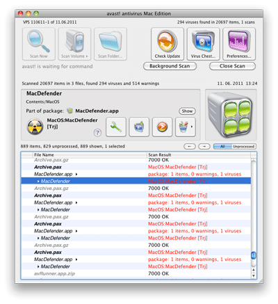Open Scan Volume dropdown arrow
This screenshot has height=304, width=278.
(87, 56)
